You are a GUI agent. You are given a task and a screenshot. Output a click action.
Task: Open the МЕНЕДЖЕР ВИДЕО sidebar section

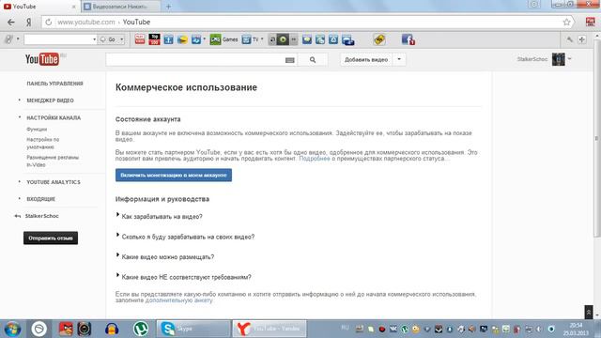[x=50, y=100]
